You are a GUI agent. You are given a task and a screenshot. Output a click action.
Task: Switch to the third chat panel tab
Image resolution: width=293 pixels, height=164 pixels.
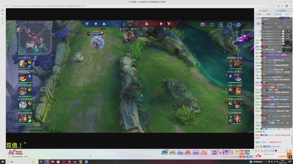pyautogui.click(x=278, y=14)
